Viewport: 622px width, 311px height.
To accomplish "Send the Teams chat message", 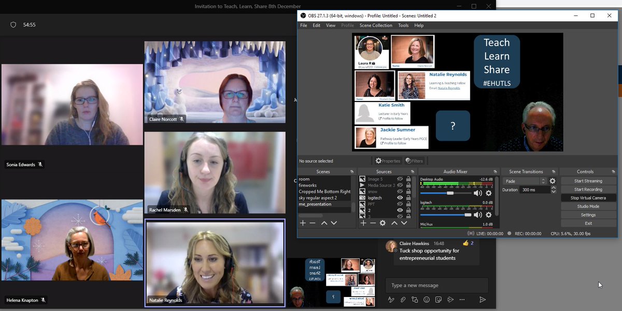I will (x=483, y=300).
